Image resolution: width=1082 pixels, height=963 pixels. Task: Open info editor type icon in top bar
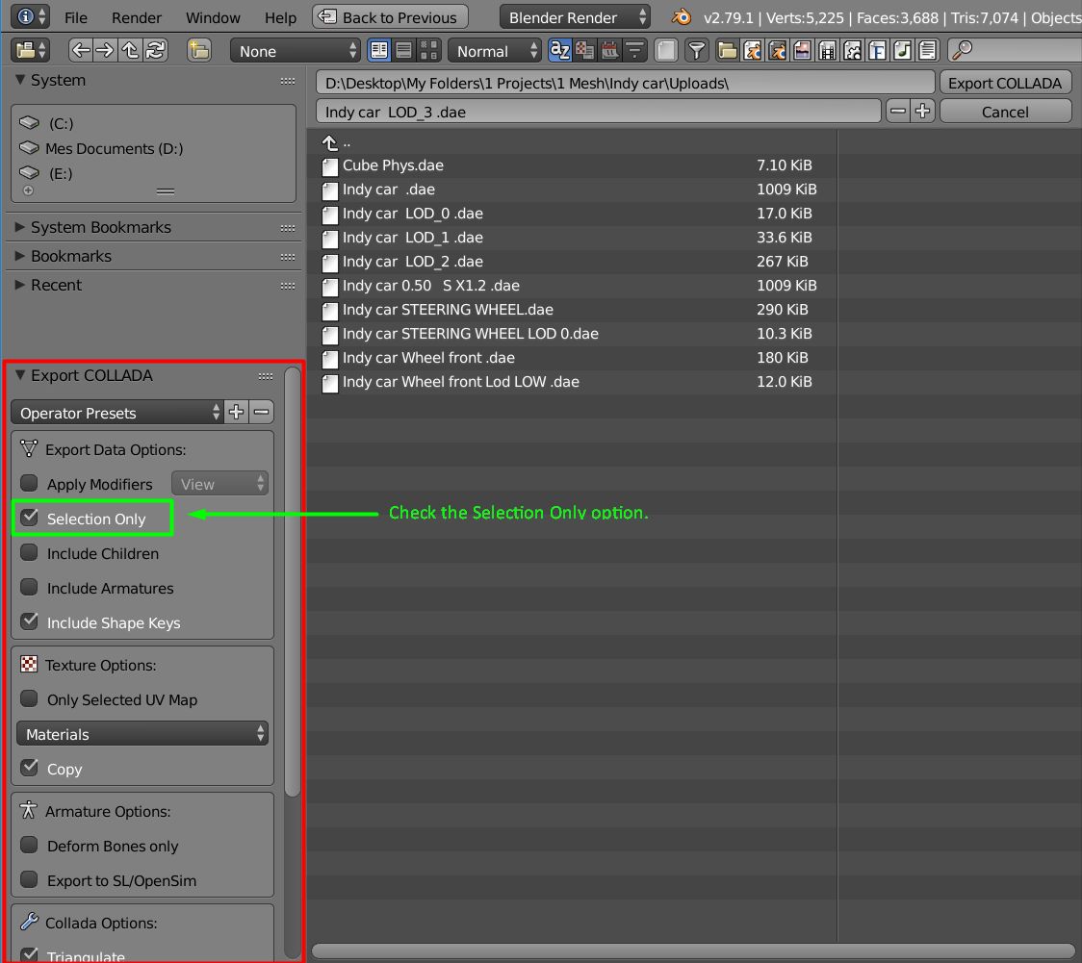click(x=31, y=16)
